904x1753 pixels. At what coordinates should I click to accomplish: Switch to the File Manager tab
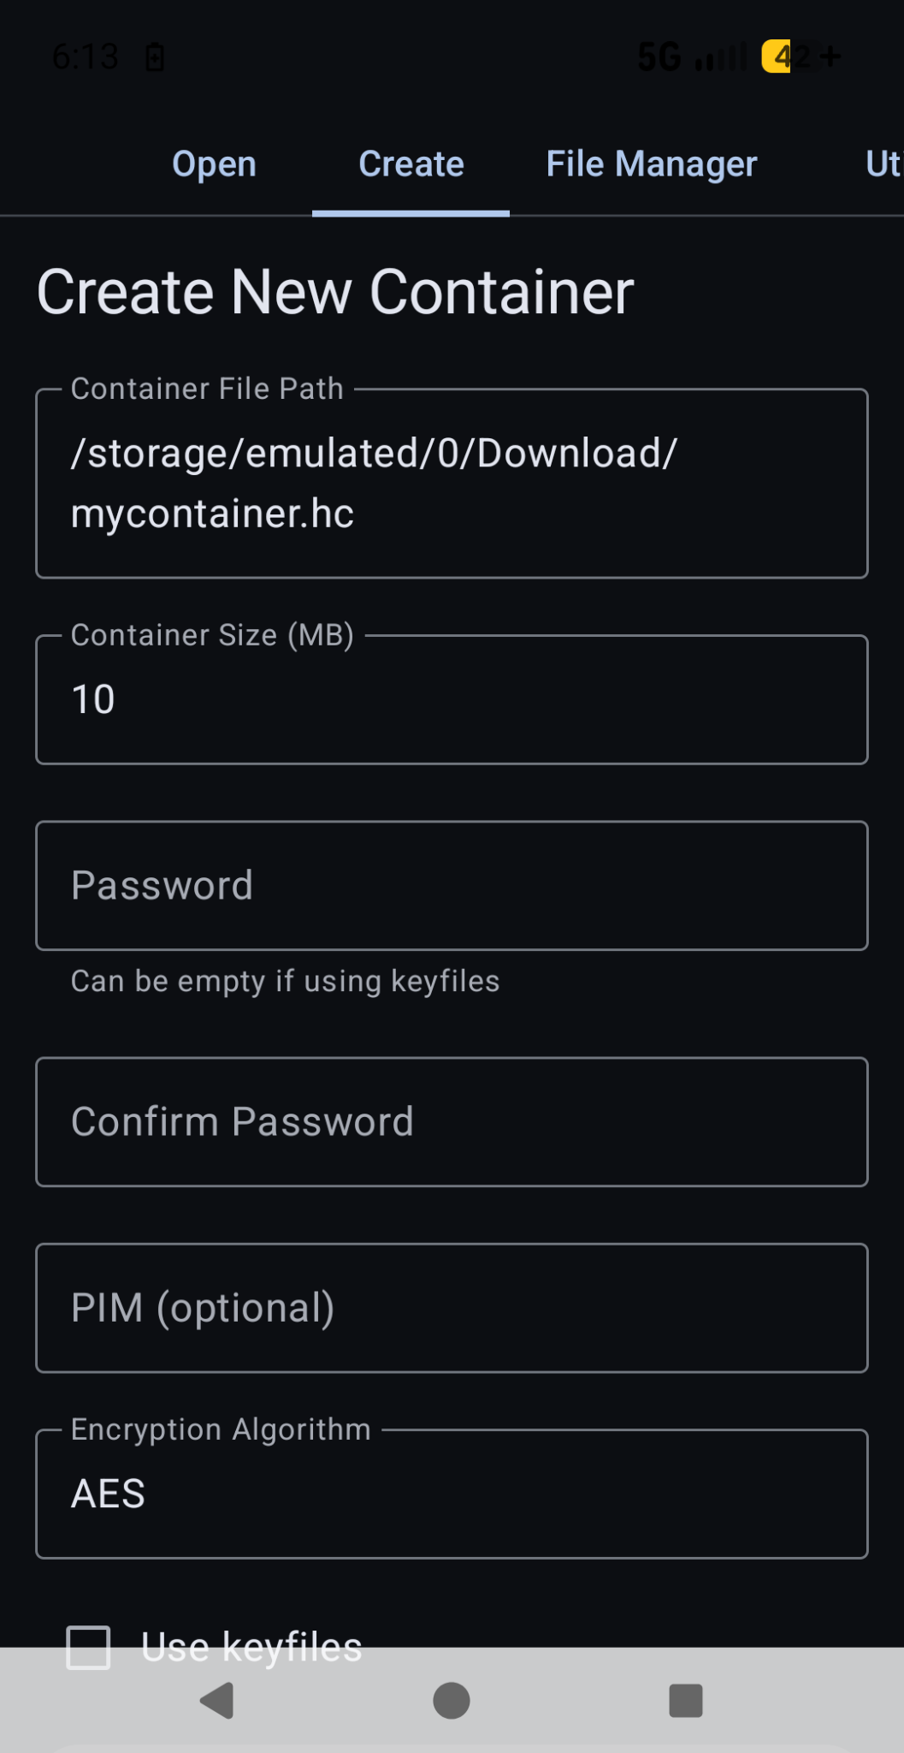click(x=652, y=164)
